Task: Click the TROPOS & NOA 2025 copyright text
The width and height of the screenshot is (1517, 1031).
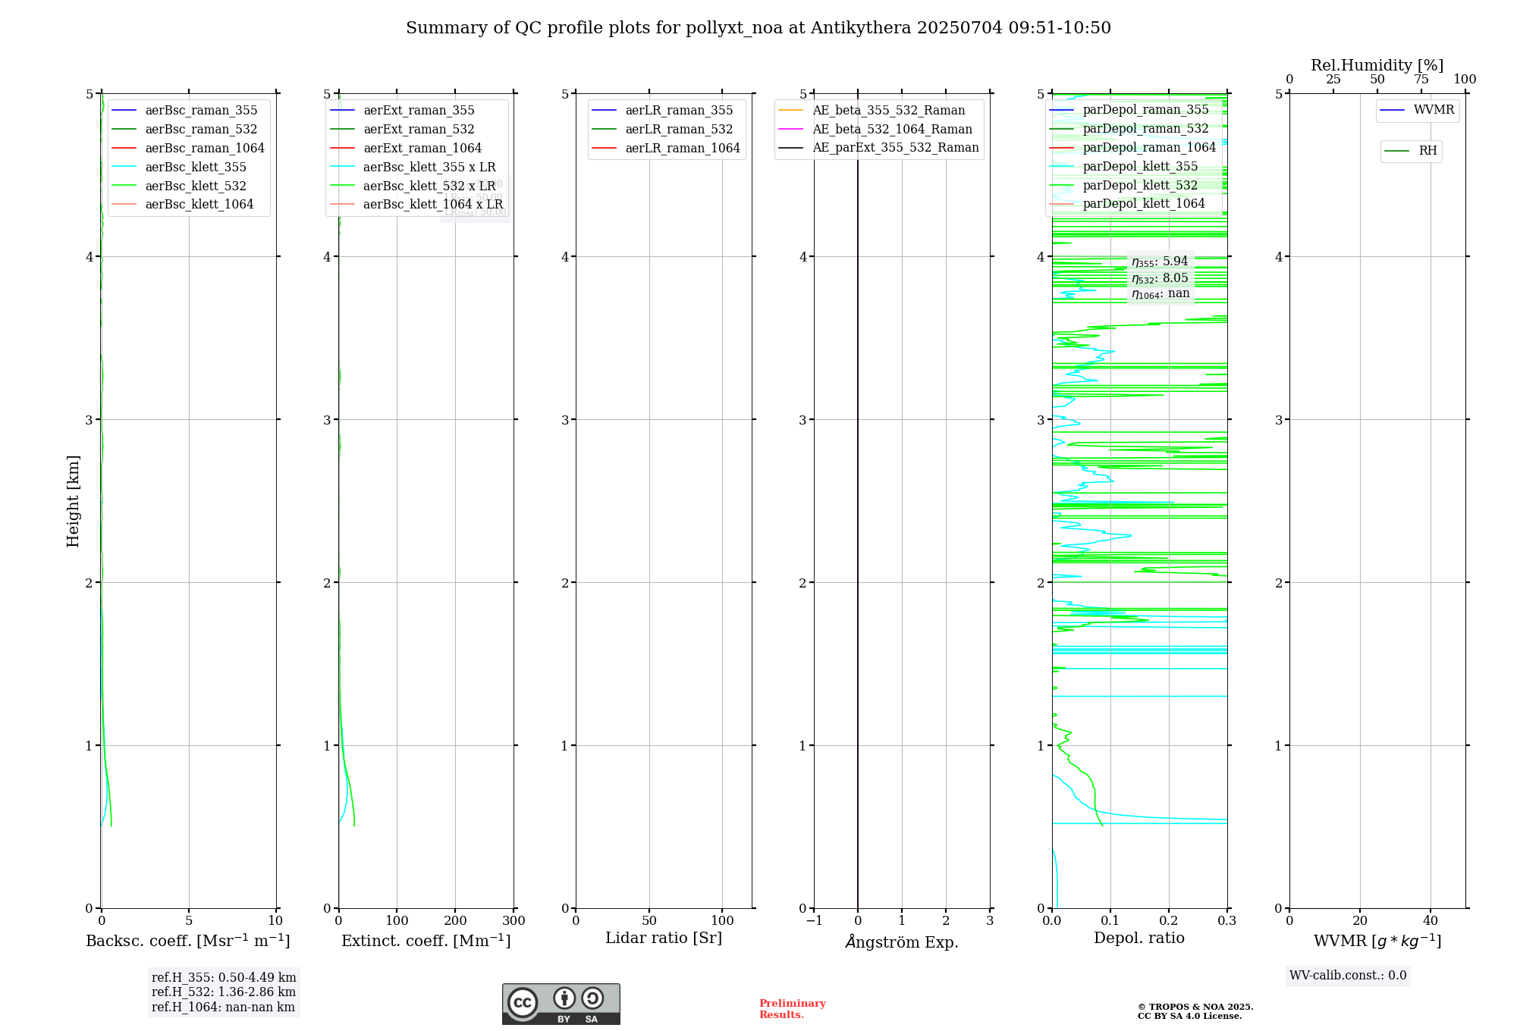Action: [1195, 1007]
